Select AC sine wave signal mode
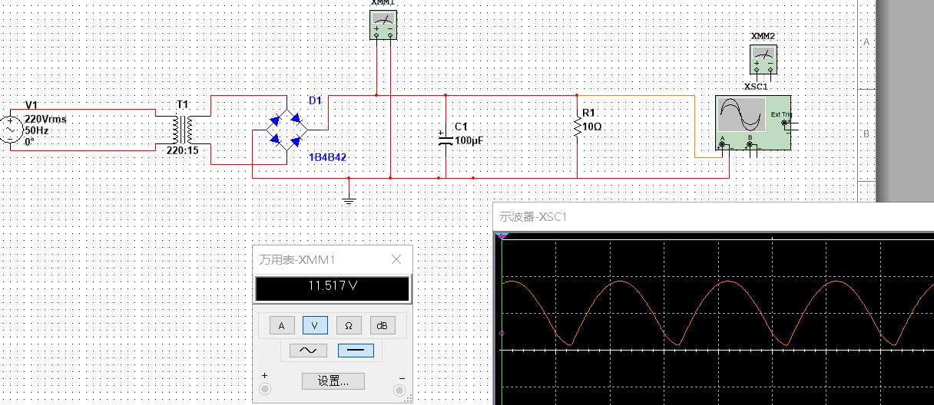The image size is (934, 405). tap(308, 351)
